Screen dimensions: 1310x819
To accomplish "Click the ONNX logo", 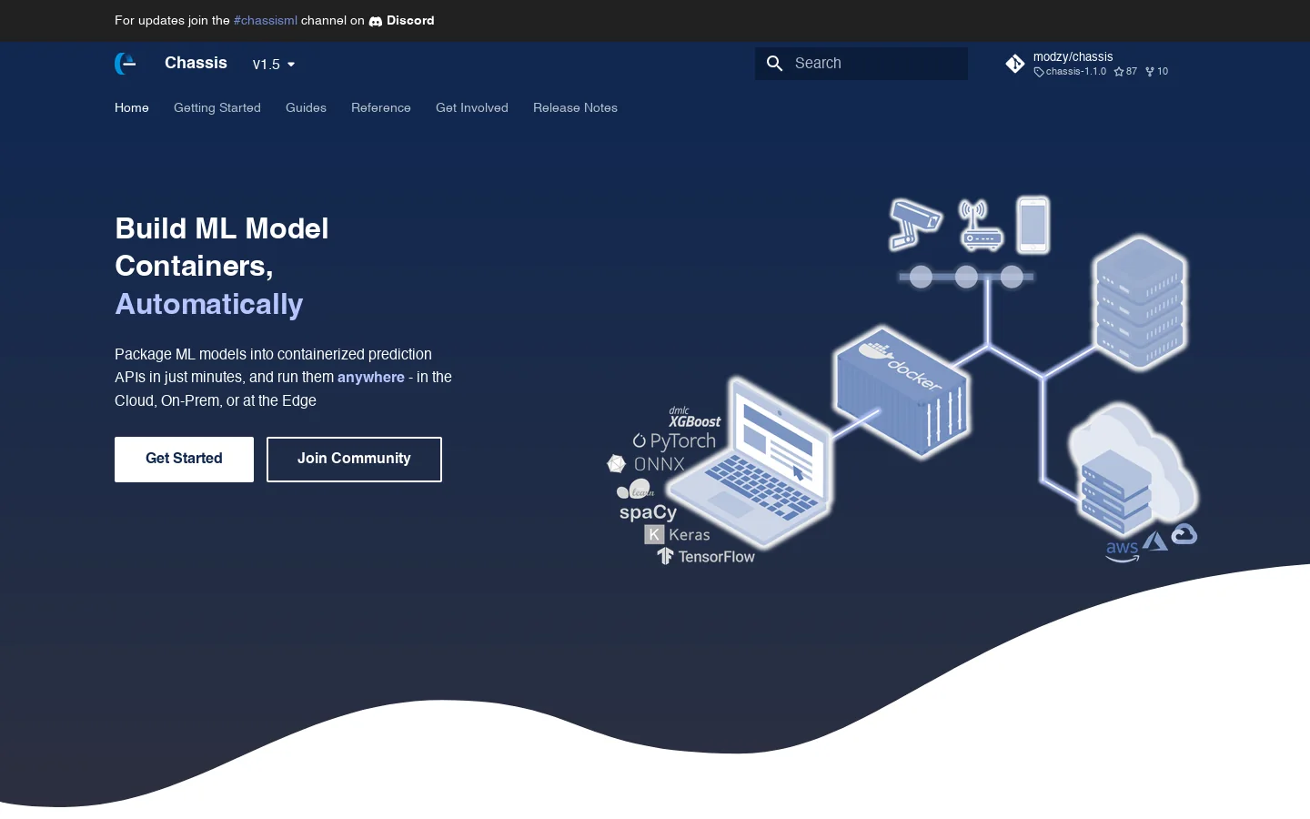I will point(646,464).
